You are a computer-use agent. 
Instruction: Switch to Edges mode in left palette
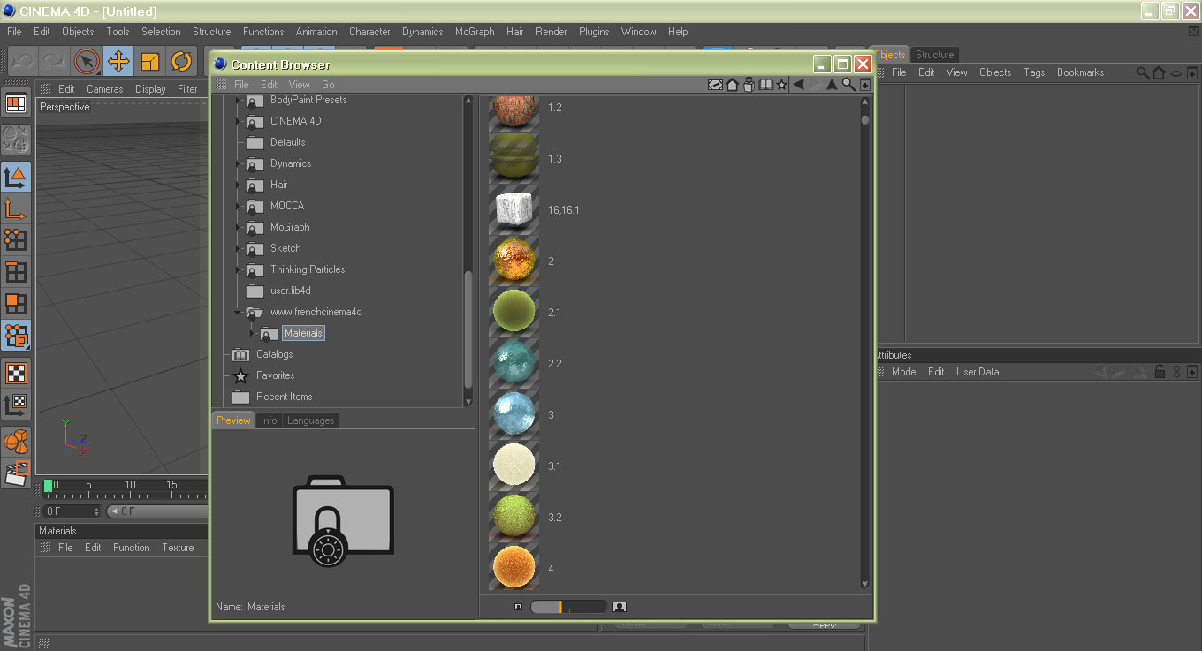tap(15, 271)
